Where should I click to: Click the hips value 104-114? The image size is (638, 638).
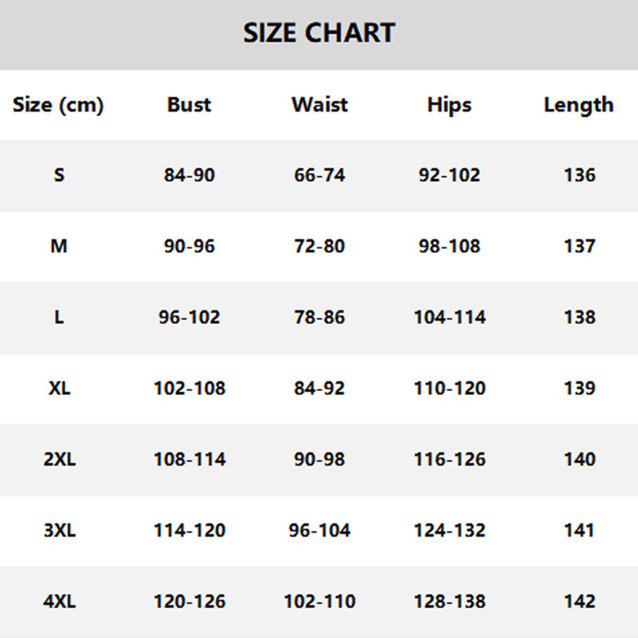[x=450, y=317]
